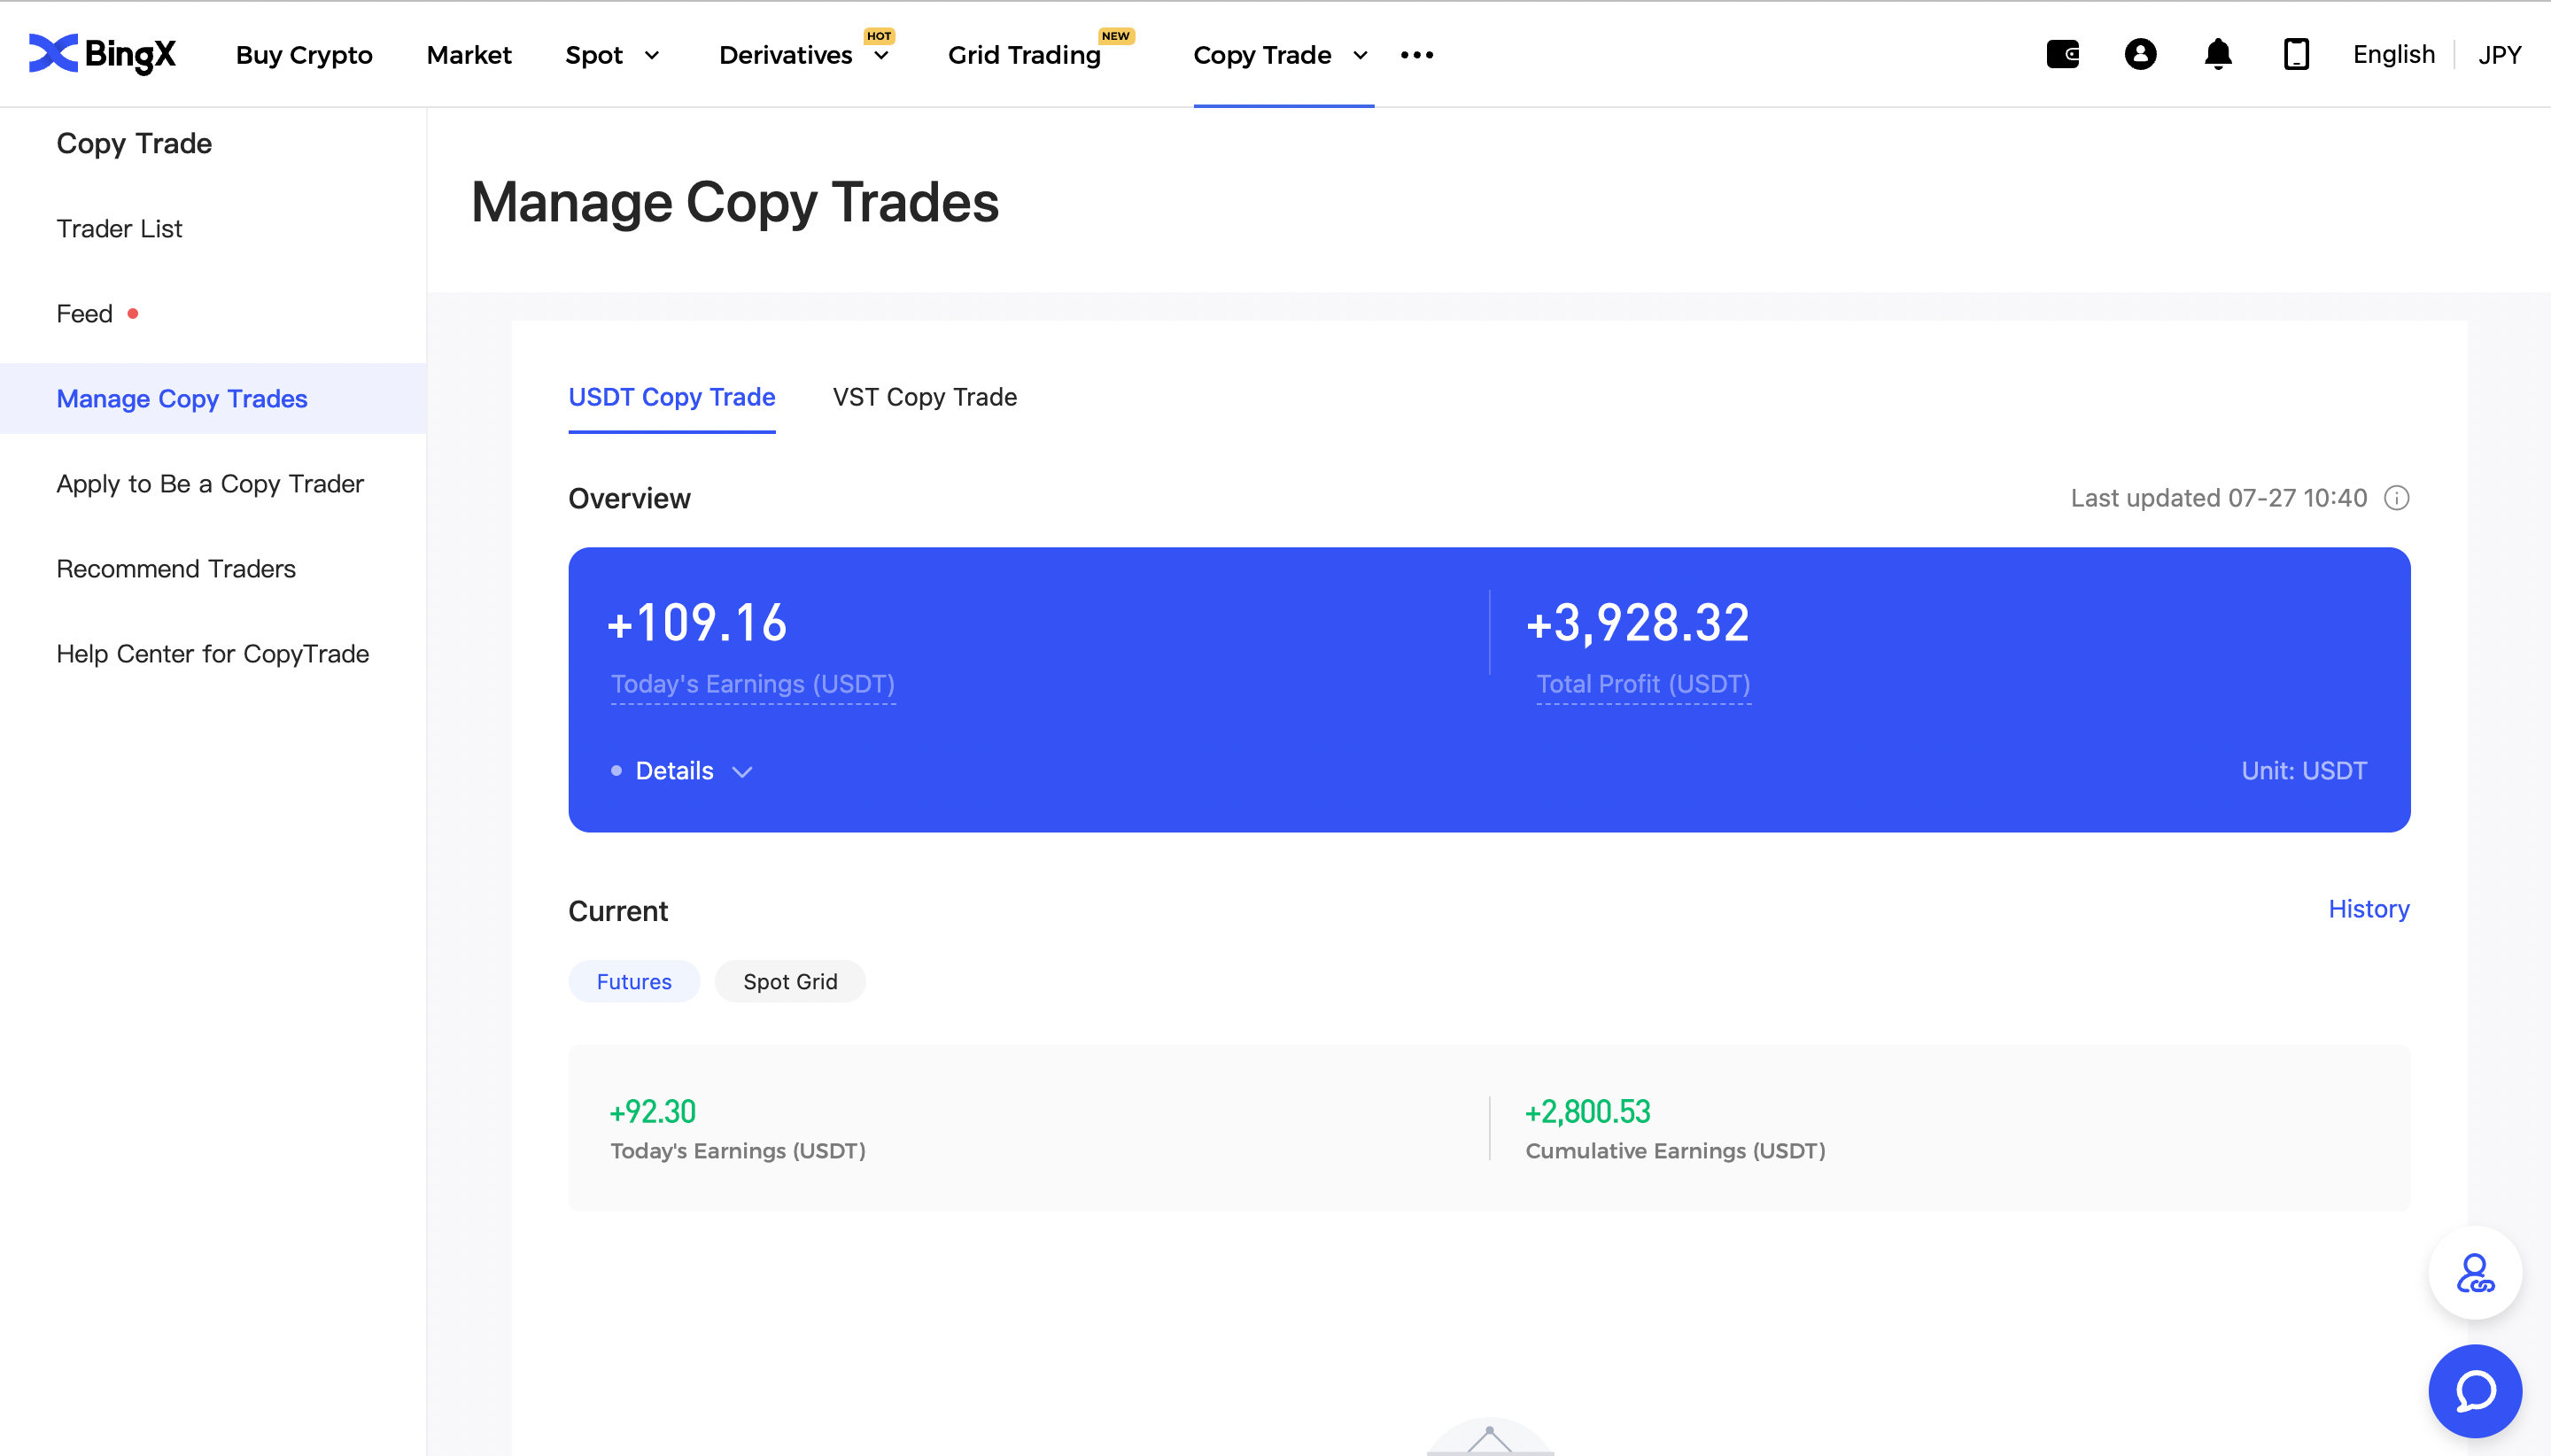2551x1456 pixels.
Task: Open Trader List in sidebar
Action: 119,229
